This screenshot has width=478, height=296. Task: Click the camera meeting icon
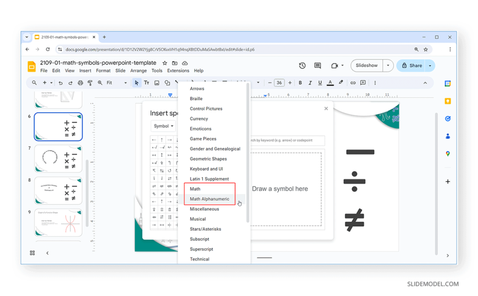coord(335,65)
